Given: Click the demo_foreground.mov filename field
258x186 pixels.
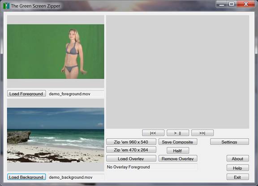Looking at the screenshot, I should 76,93.
